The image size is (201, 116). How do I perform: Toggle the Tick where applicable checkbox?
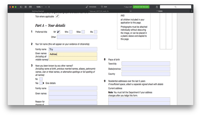coord(57,16)
